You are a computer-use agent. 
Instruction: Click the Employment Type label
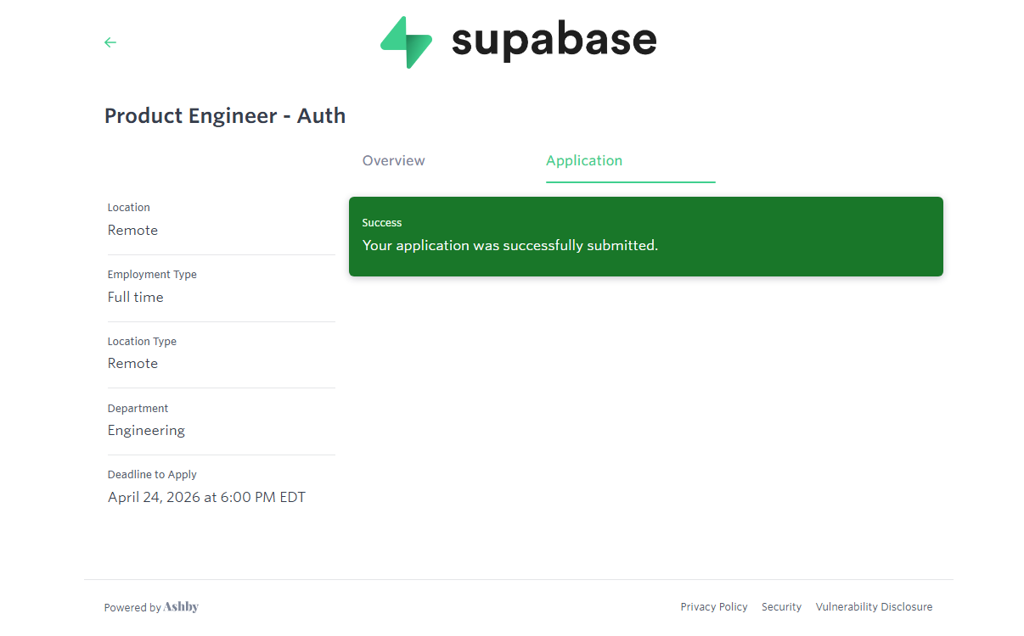click(x=152, y=275)
